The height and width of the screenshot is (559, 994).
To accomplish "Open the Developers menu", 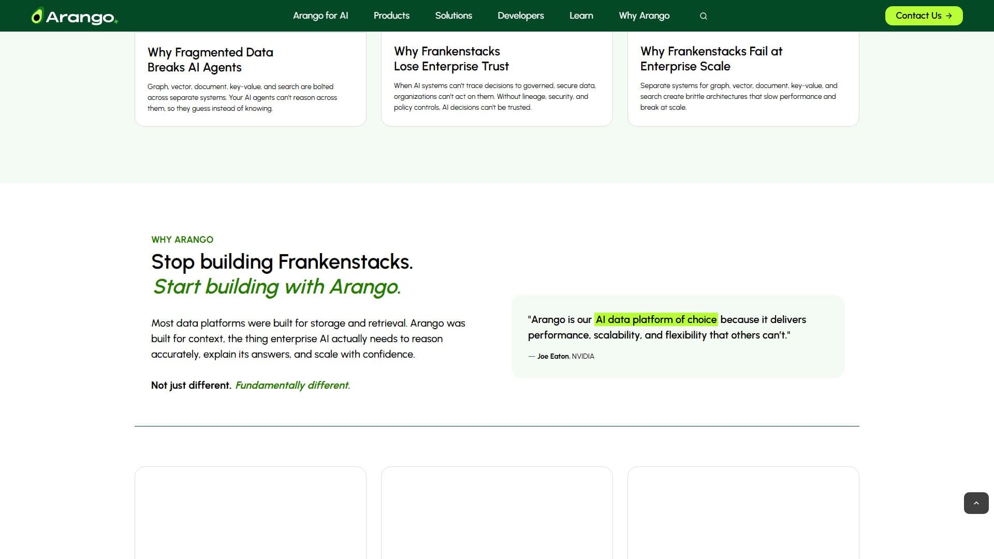I will [x=521, y=16].
